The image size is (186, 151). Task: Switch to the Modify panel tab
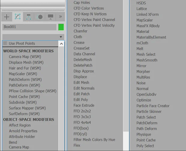(x=18, y=16)
